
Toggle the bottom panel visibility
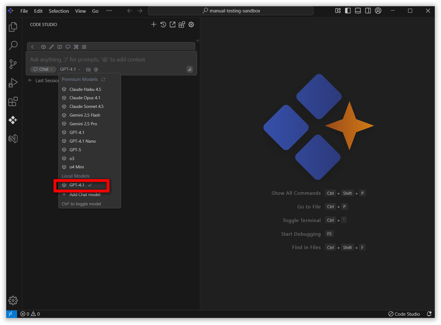358,11
